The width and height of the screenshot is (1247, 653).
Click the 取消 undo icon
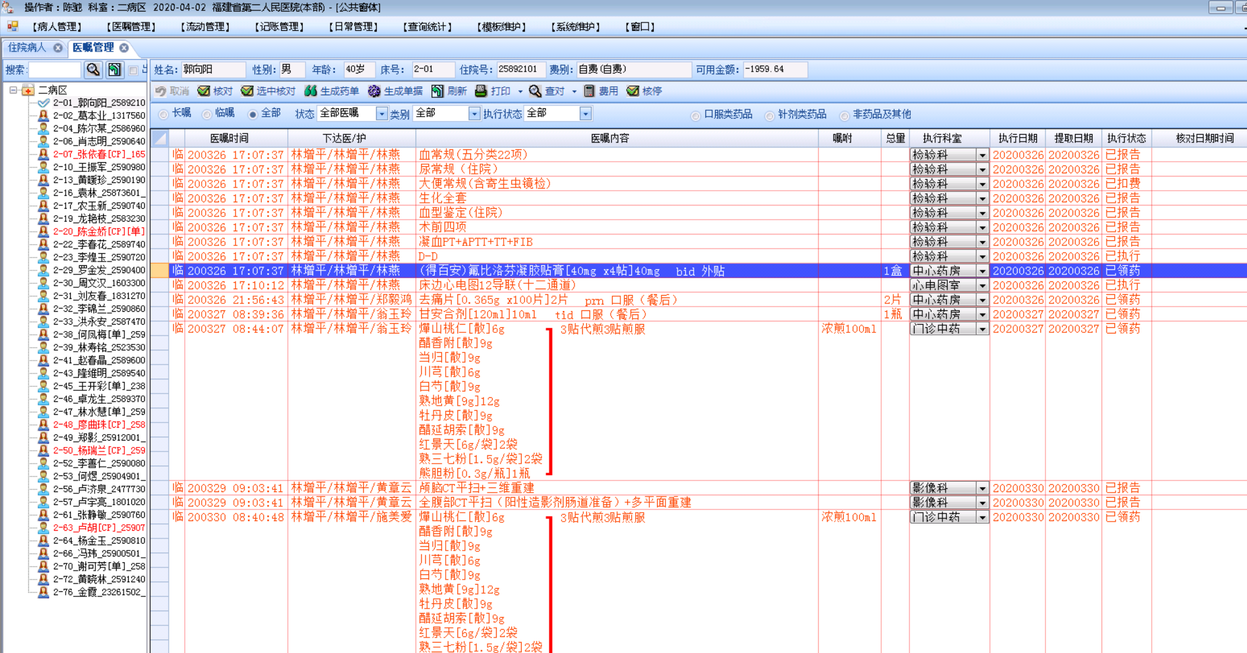pyautogui.click(x=160, y=91)
